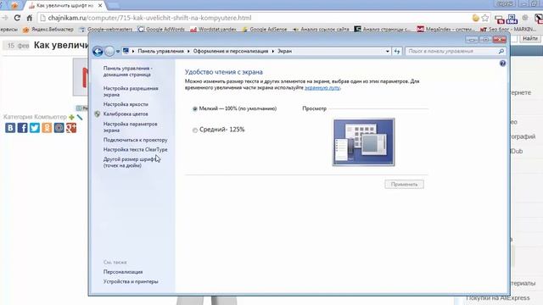Screen dimensions: 543x305
Task: Share page via Google+ icon
Action: (71, 128)
